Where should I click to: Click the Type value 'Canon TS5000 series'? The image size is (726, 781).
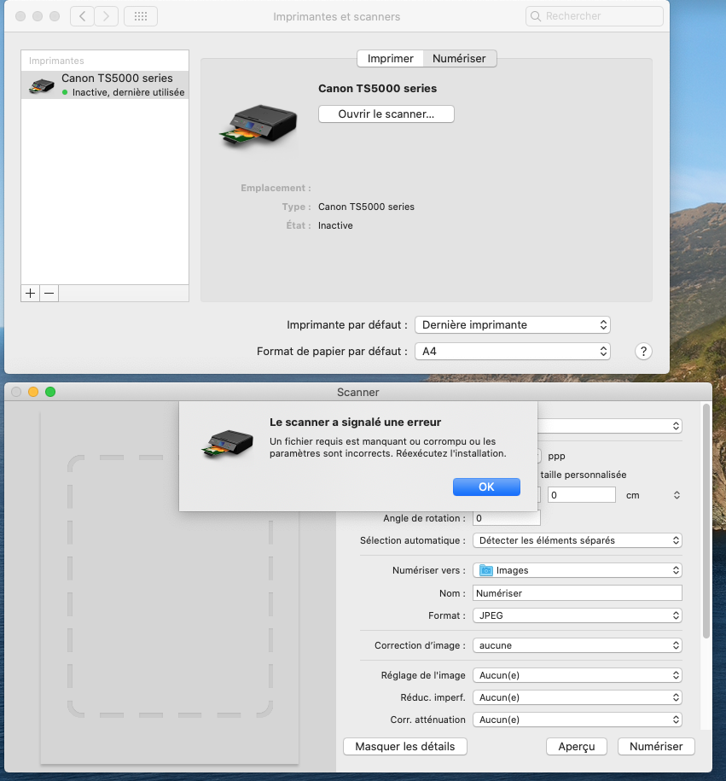click(366, 207)
